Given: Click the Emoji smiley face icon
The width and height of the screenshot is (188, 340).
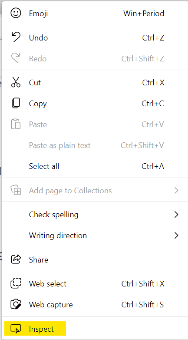Looking at the screenshot, I should (16, 13).
